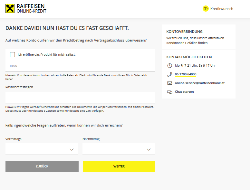Click the clock icon beside opening hours

point(170,66)
